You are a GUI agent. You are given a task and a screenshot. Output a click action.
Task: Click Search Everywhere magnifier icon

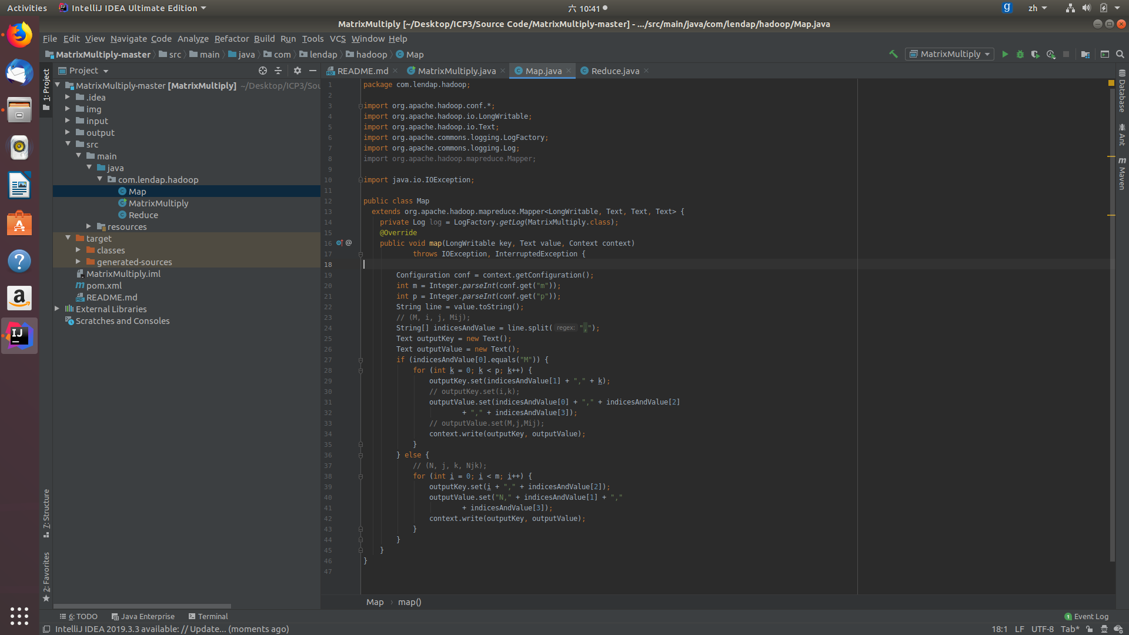click(x=1120, y=54)
